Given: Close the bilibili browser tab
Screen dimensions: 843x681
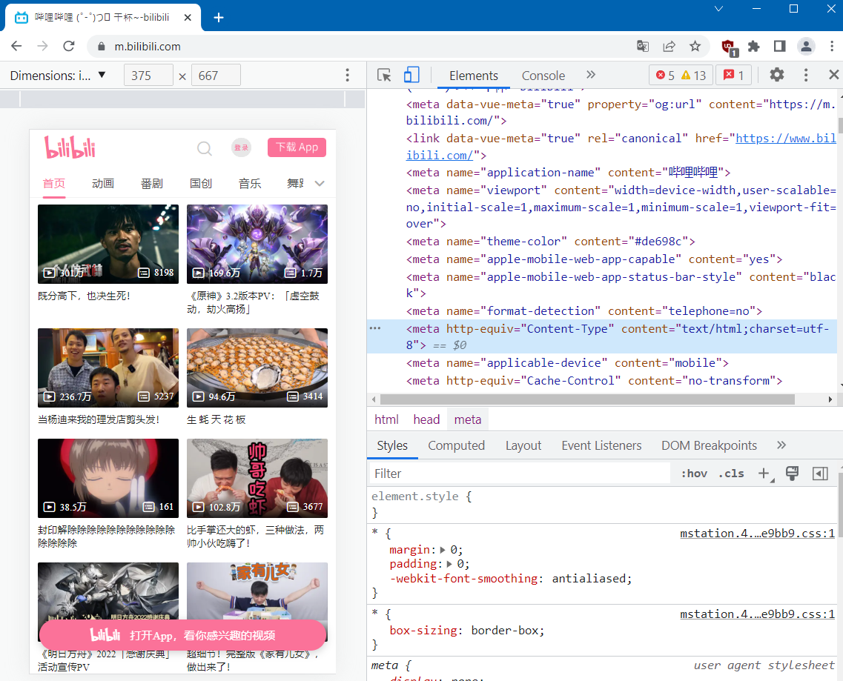Looking at the screenshot, I should pyautogui.click(x=188, y=18).
